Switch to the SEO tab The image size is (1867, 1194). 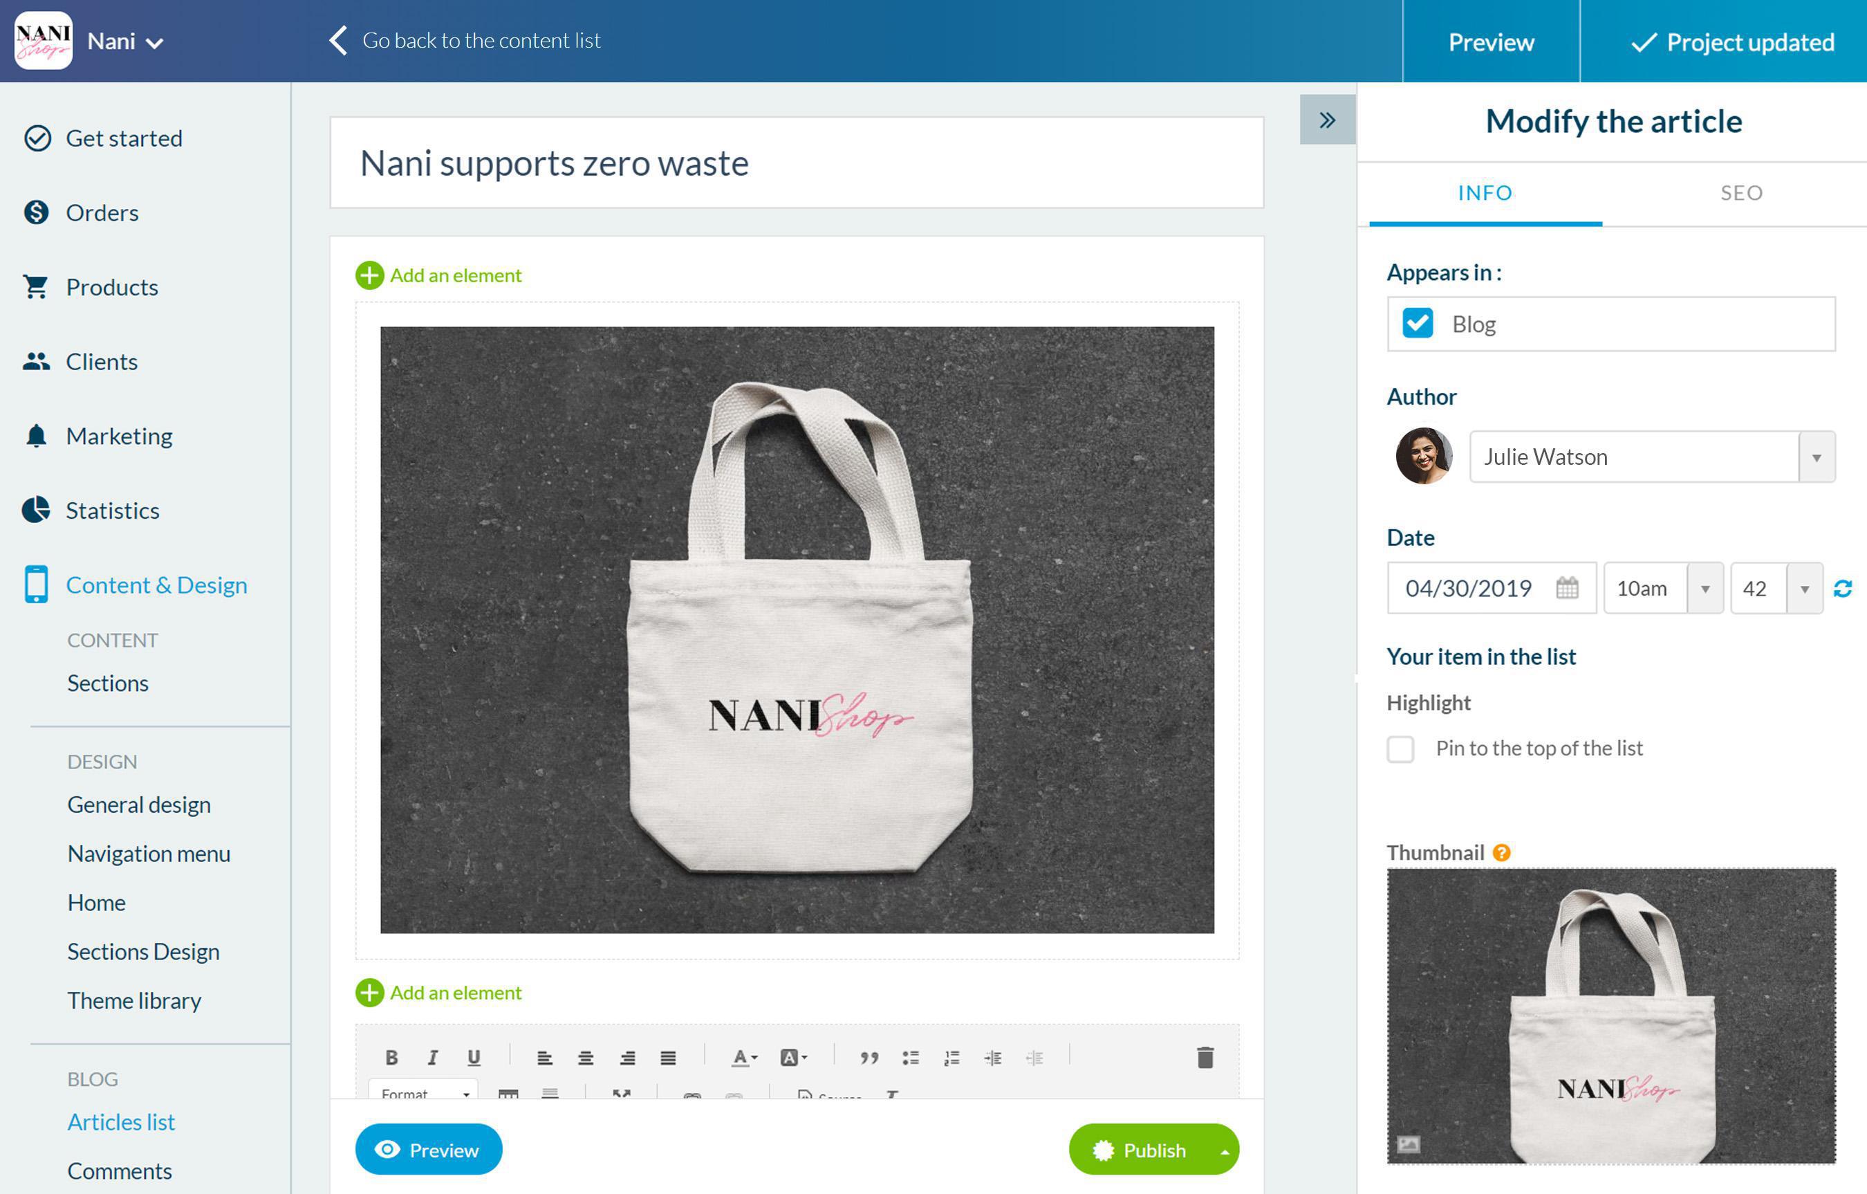[1740, 193]
